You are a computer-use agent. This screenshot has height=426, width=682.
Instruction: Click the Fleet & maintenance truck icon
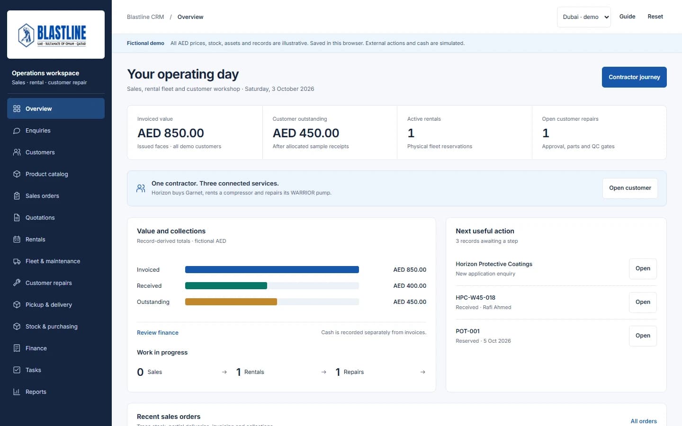point(17,261)
